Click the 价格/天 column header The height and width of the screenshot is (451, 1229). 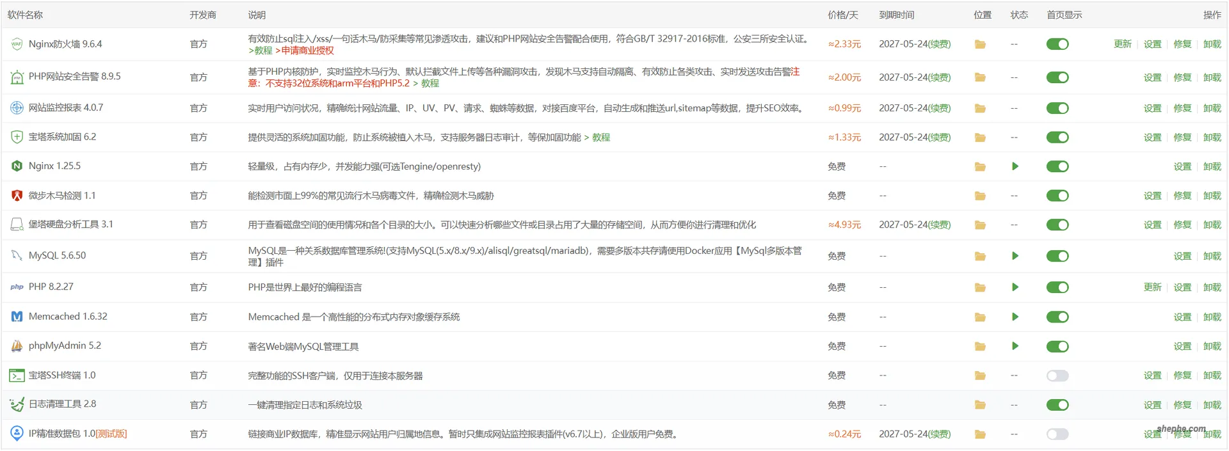[842, 15]
